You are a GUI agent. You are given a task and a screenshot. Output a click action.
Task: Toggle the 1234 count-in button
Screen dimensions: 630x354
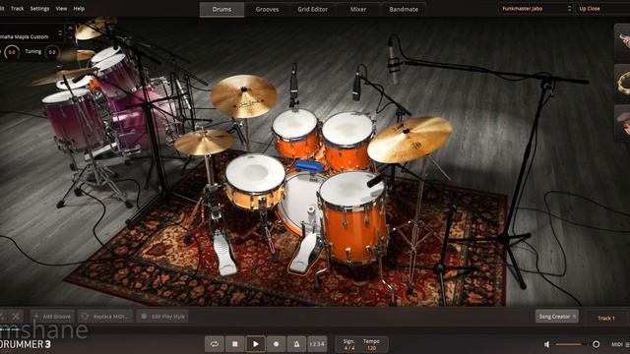(317, 344)
